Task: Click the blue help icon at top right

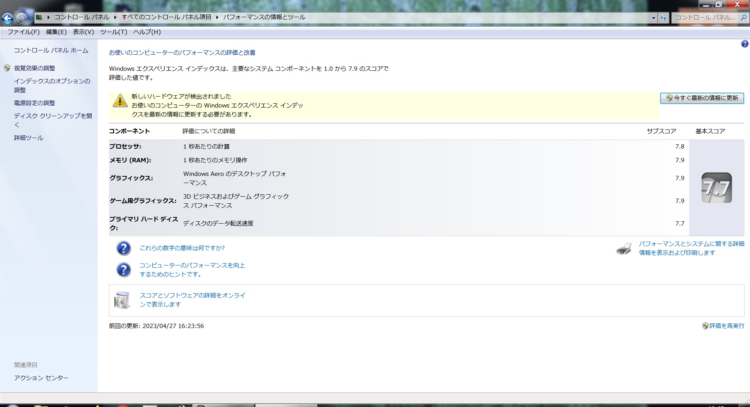Action: [x=745, y=44]
